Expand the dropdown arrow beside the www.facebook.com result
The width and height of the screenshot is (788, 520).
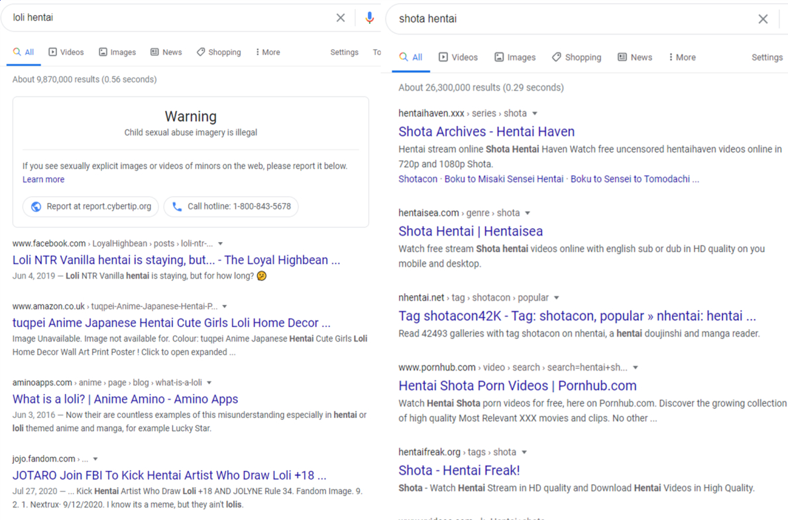click(x=221, y=244)
